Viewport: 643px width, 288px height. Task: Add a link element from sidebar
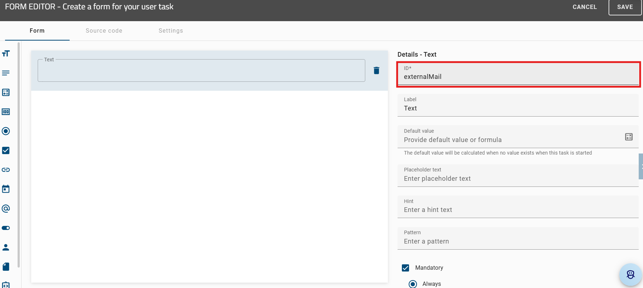pos(6,170)
